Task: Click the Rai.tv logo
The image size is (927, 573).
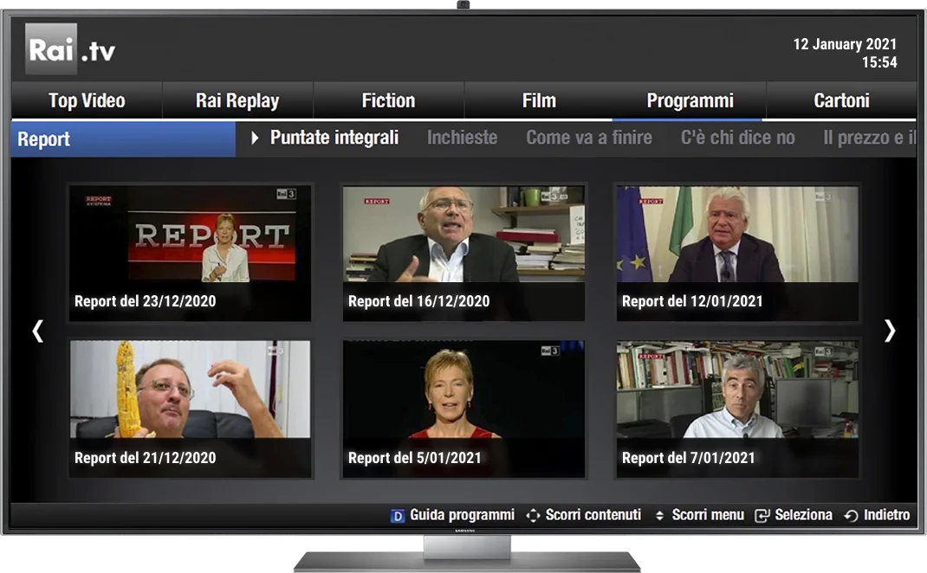Action: [x=70, y=50]
